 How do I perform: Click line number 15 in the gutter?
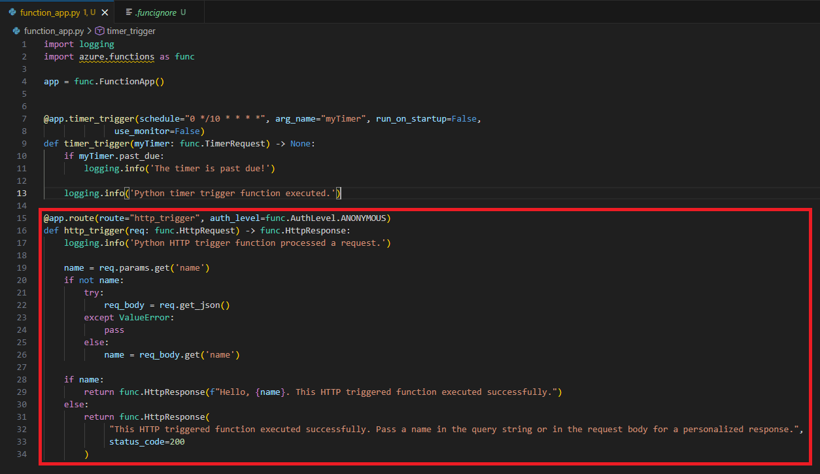click(x=22, y=218)
